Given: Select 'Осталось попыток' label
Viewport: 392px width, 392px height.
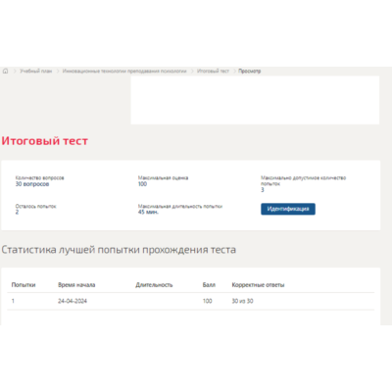Looking at the screenshot, I should pyautogui.click(x=35, y=206).
